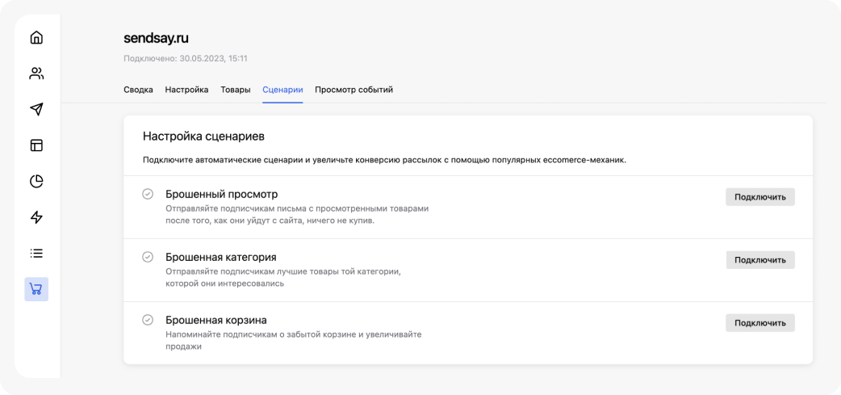Screen dimensions: 841x395
Task: Toggle check circle for Брошенная категория
Action: click(x=148, y=257)
